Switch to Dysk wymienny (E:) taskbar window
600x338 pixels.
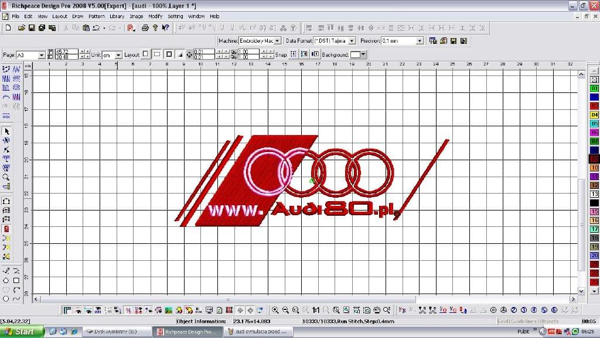pyautogui.click(x=117, y=332)
